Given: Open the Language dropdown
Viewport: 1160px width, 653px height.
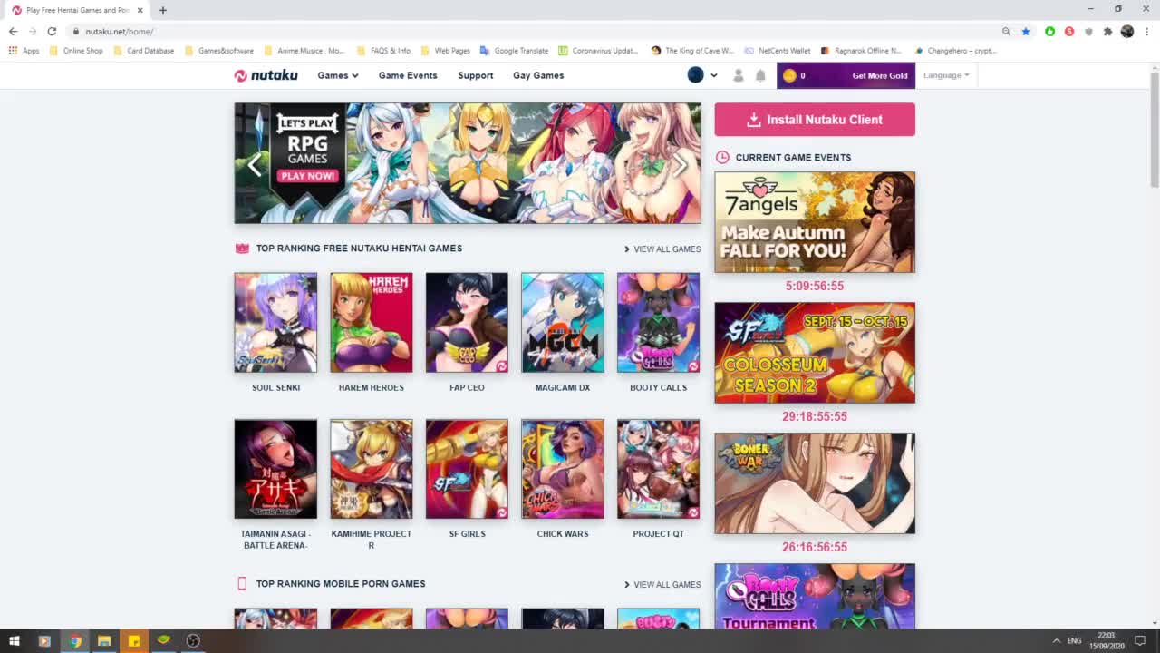Looking at the screenshot, I should [x=946, y=75].
